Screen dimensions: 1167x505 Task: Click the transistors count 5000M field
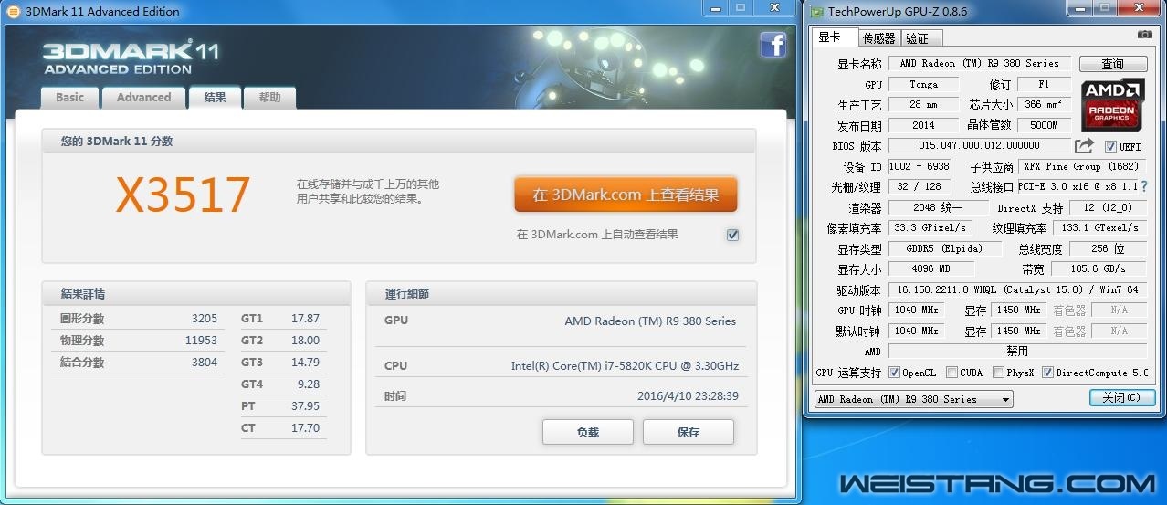click(x=1046, y=125)
